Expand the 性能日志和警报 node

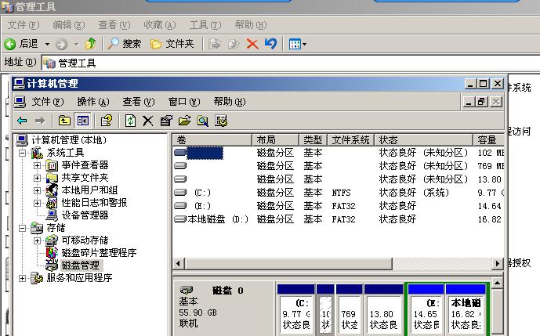(x=37, y=203)
